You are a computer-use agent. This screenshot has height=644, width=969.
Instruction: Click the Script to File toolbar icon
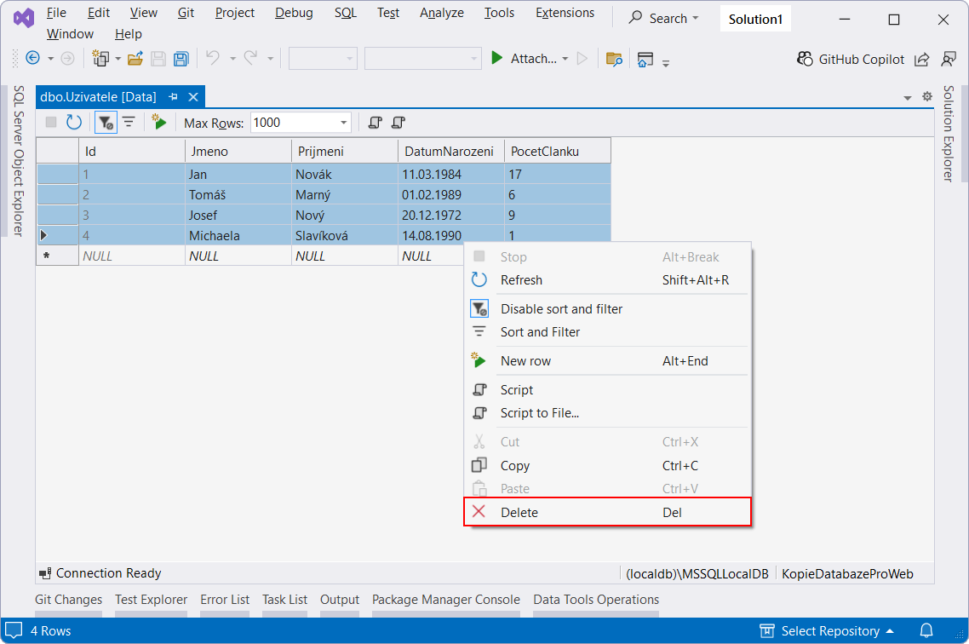(x=398, y=122)
